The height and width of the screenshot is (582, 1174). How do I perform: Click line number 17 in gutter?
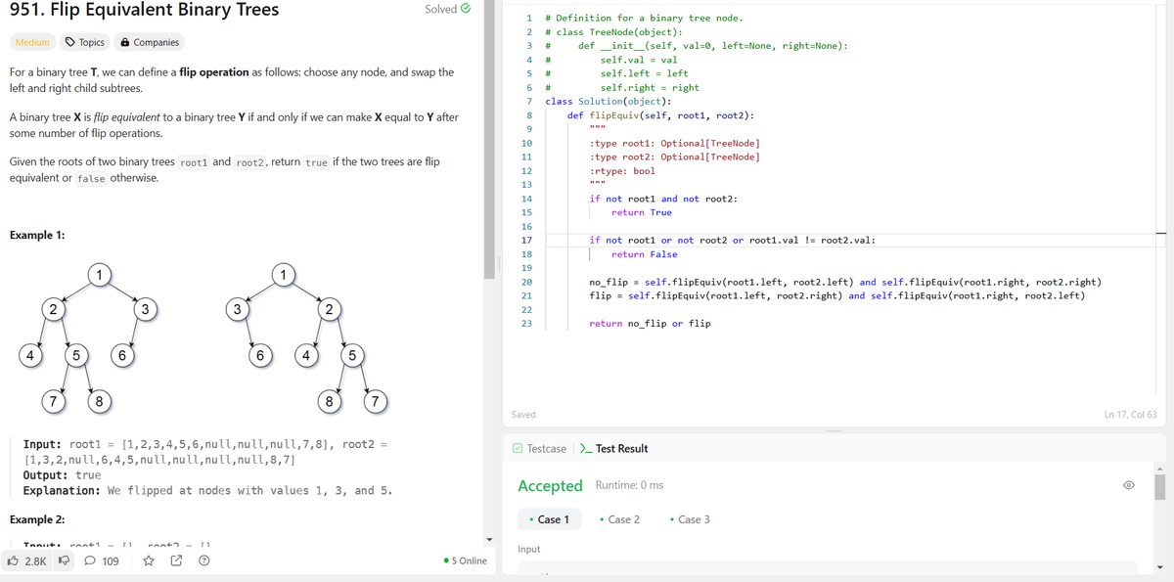coord(527,240)
